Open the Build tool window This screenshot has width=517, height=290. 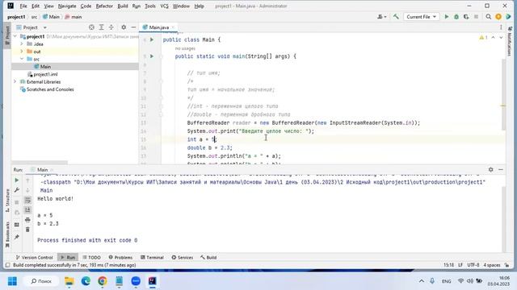point(208,257)
